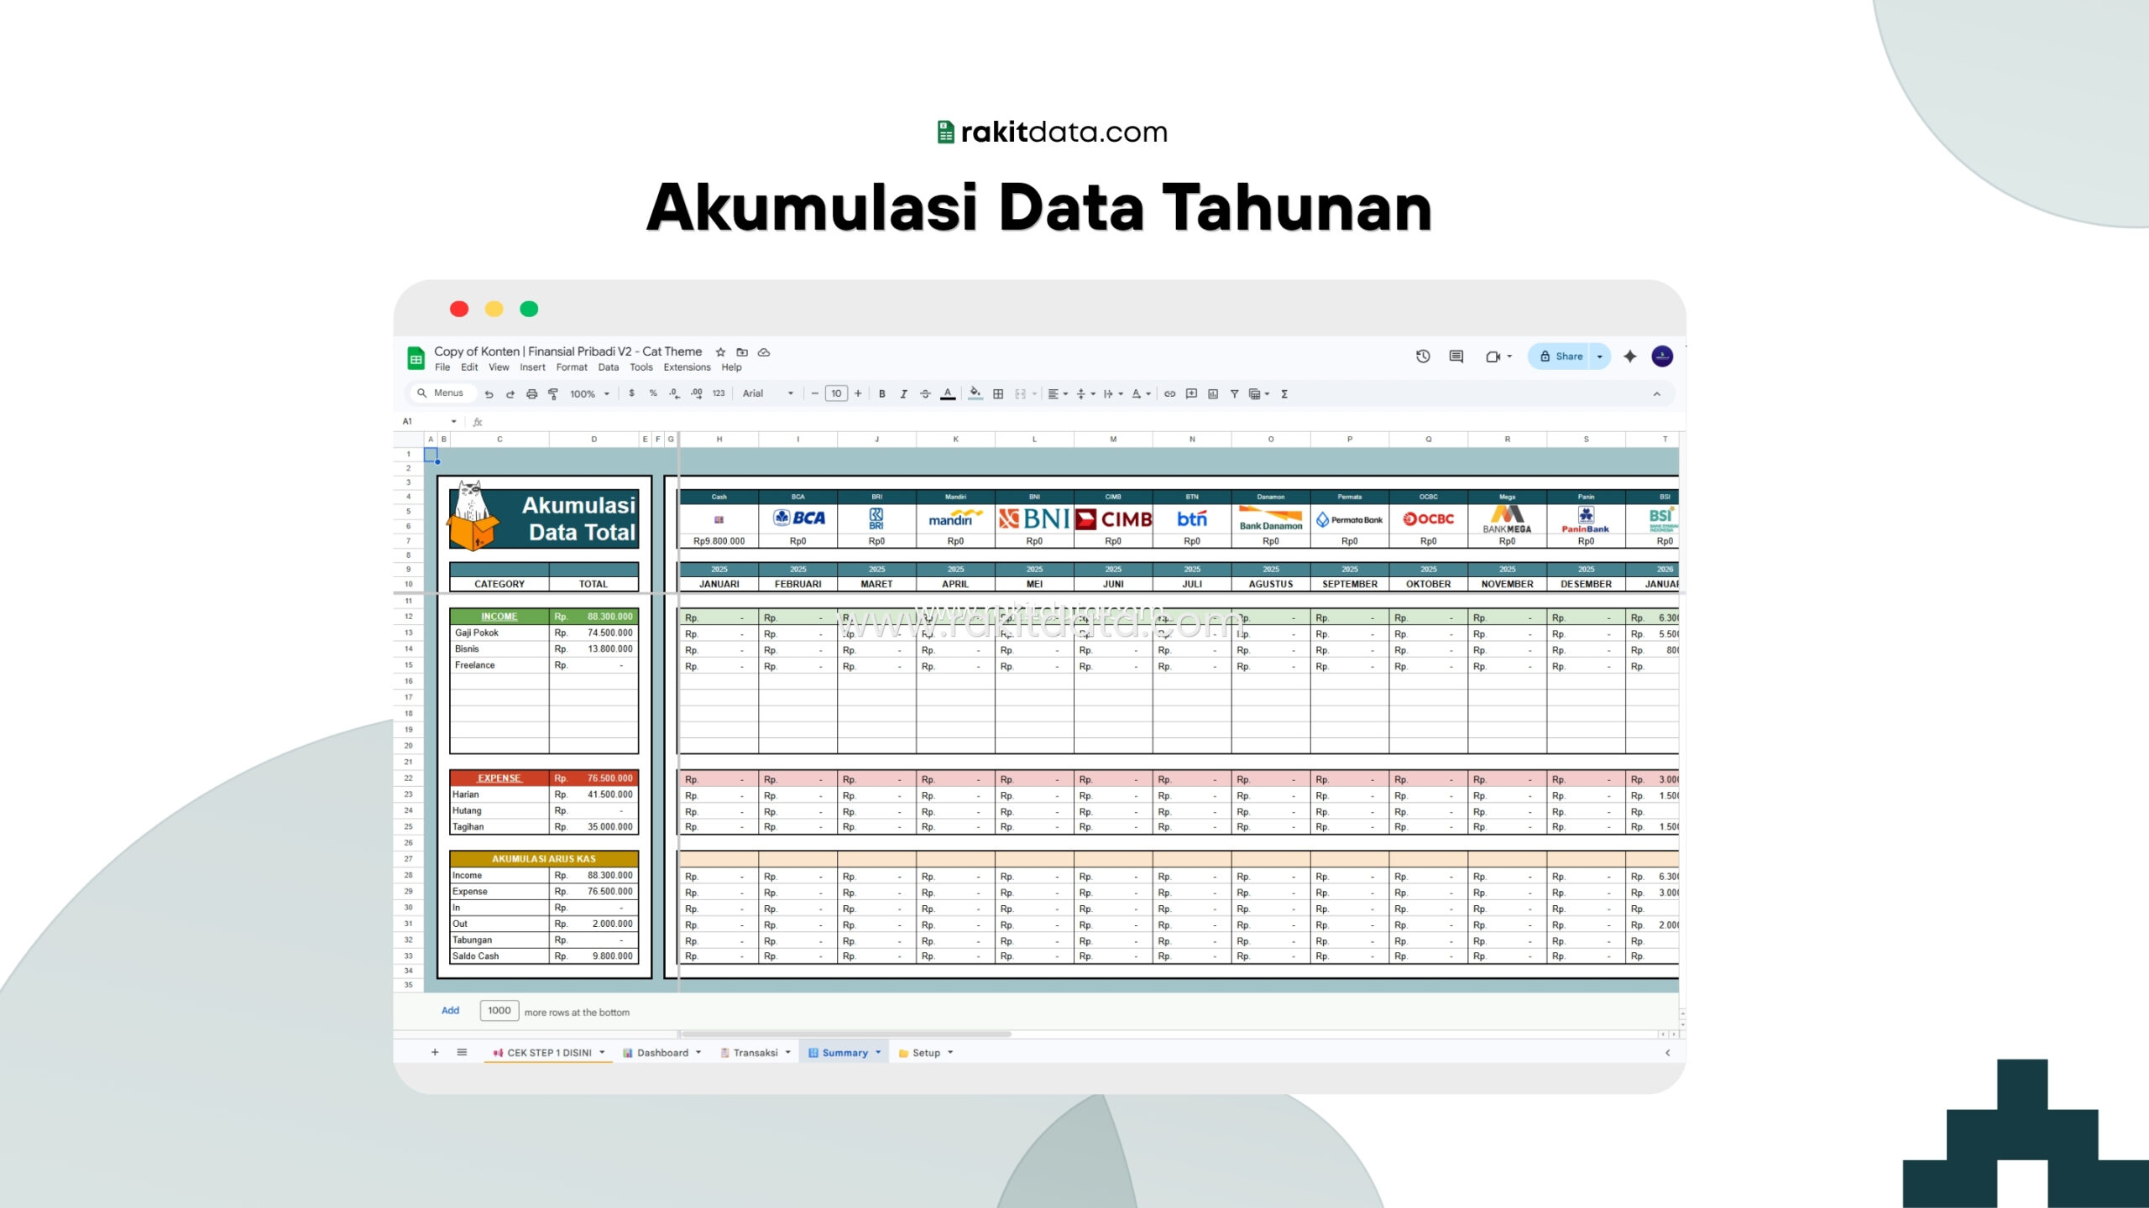Click the font size field showing 10
2149x1208 pixels.
[x=837, y=393]
